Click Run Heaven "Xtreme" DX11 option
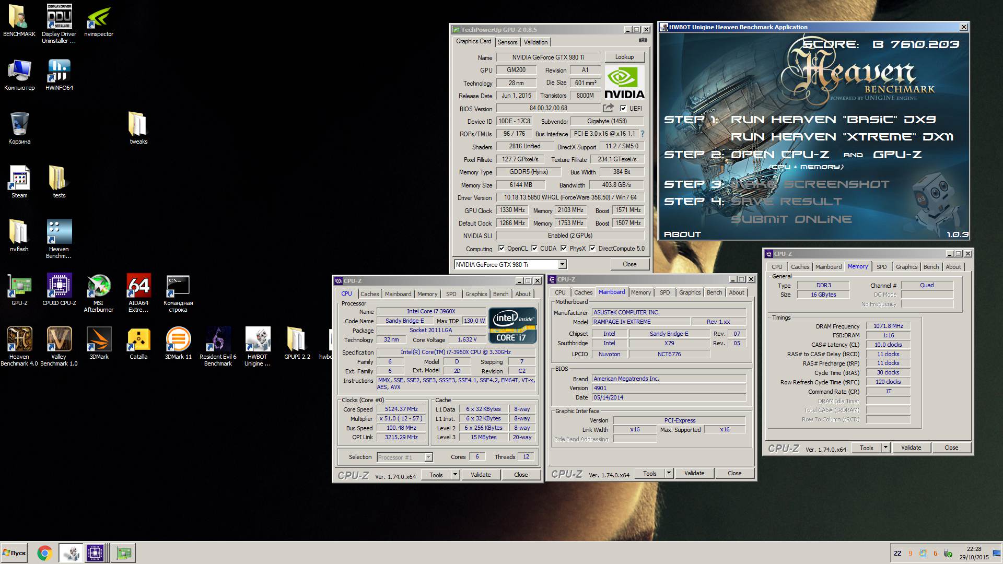The width and height of the screenshot is (1003, 564). [x=842, y=137]
